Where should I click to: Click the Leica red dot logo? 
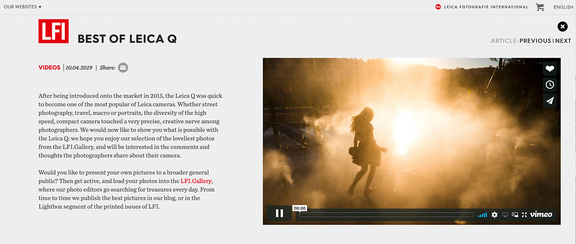438,7
